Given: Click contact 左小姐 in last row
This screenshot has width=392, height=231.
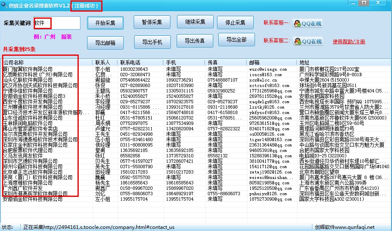Looking at the screenshot, I should coord(102,199).
